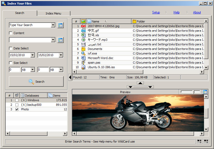Click the list icon beside Type Your Search
The image size is (214, 149).
click(x=60, y=25)
